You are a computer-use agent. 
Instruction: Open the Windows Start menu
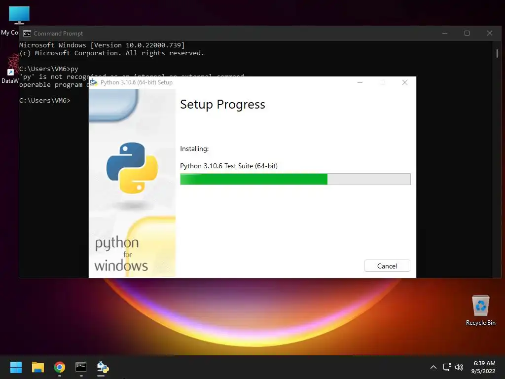click(16, 367)
